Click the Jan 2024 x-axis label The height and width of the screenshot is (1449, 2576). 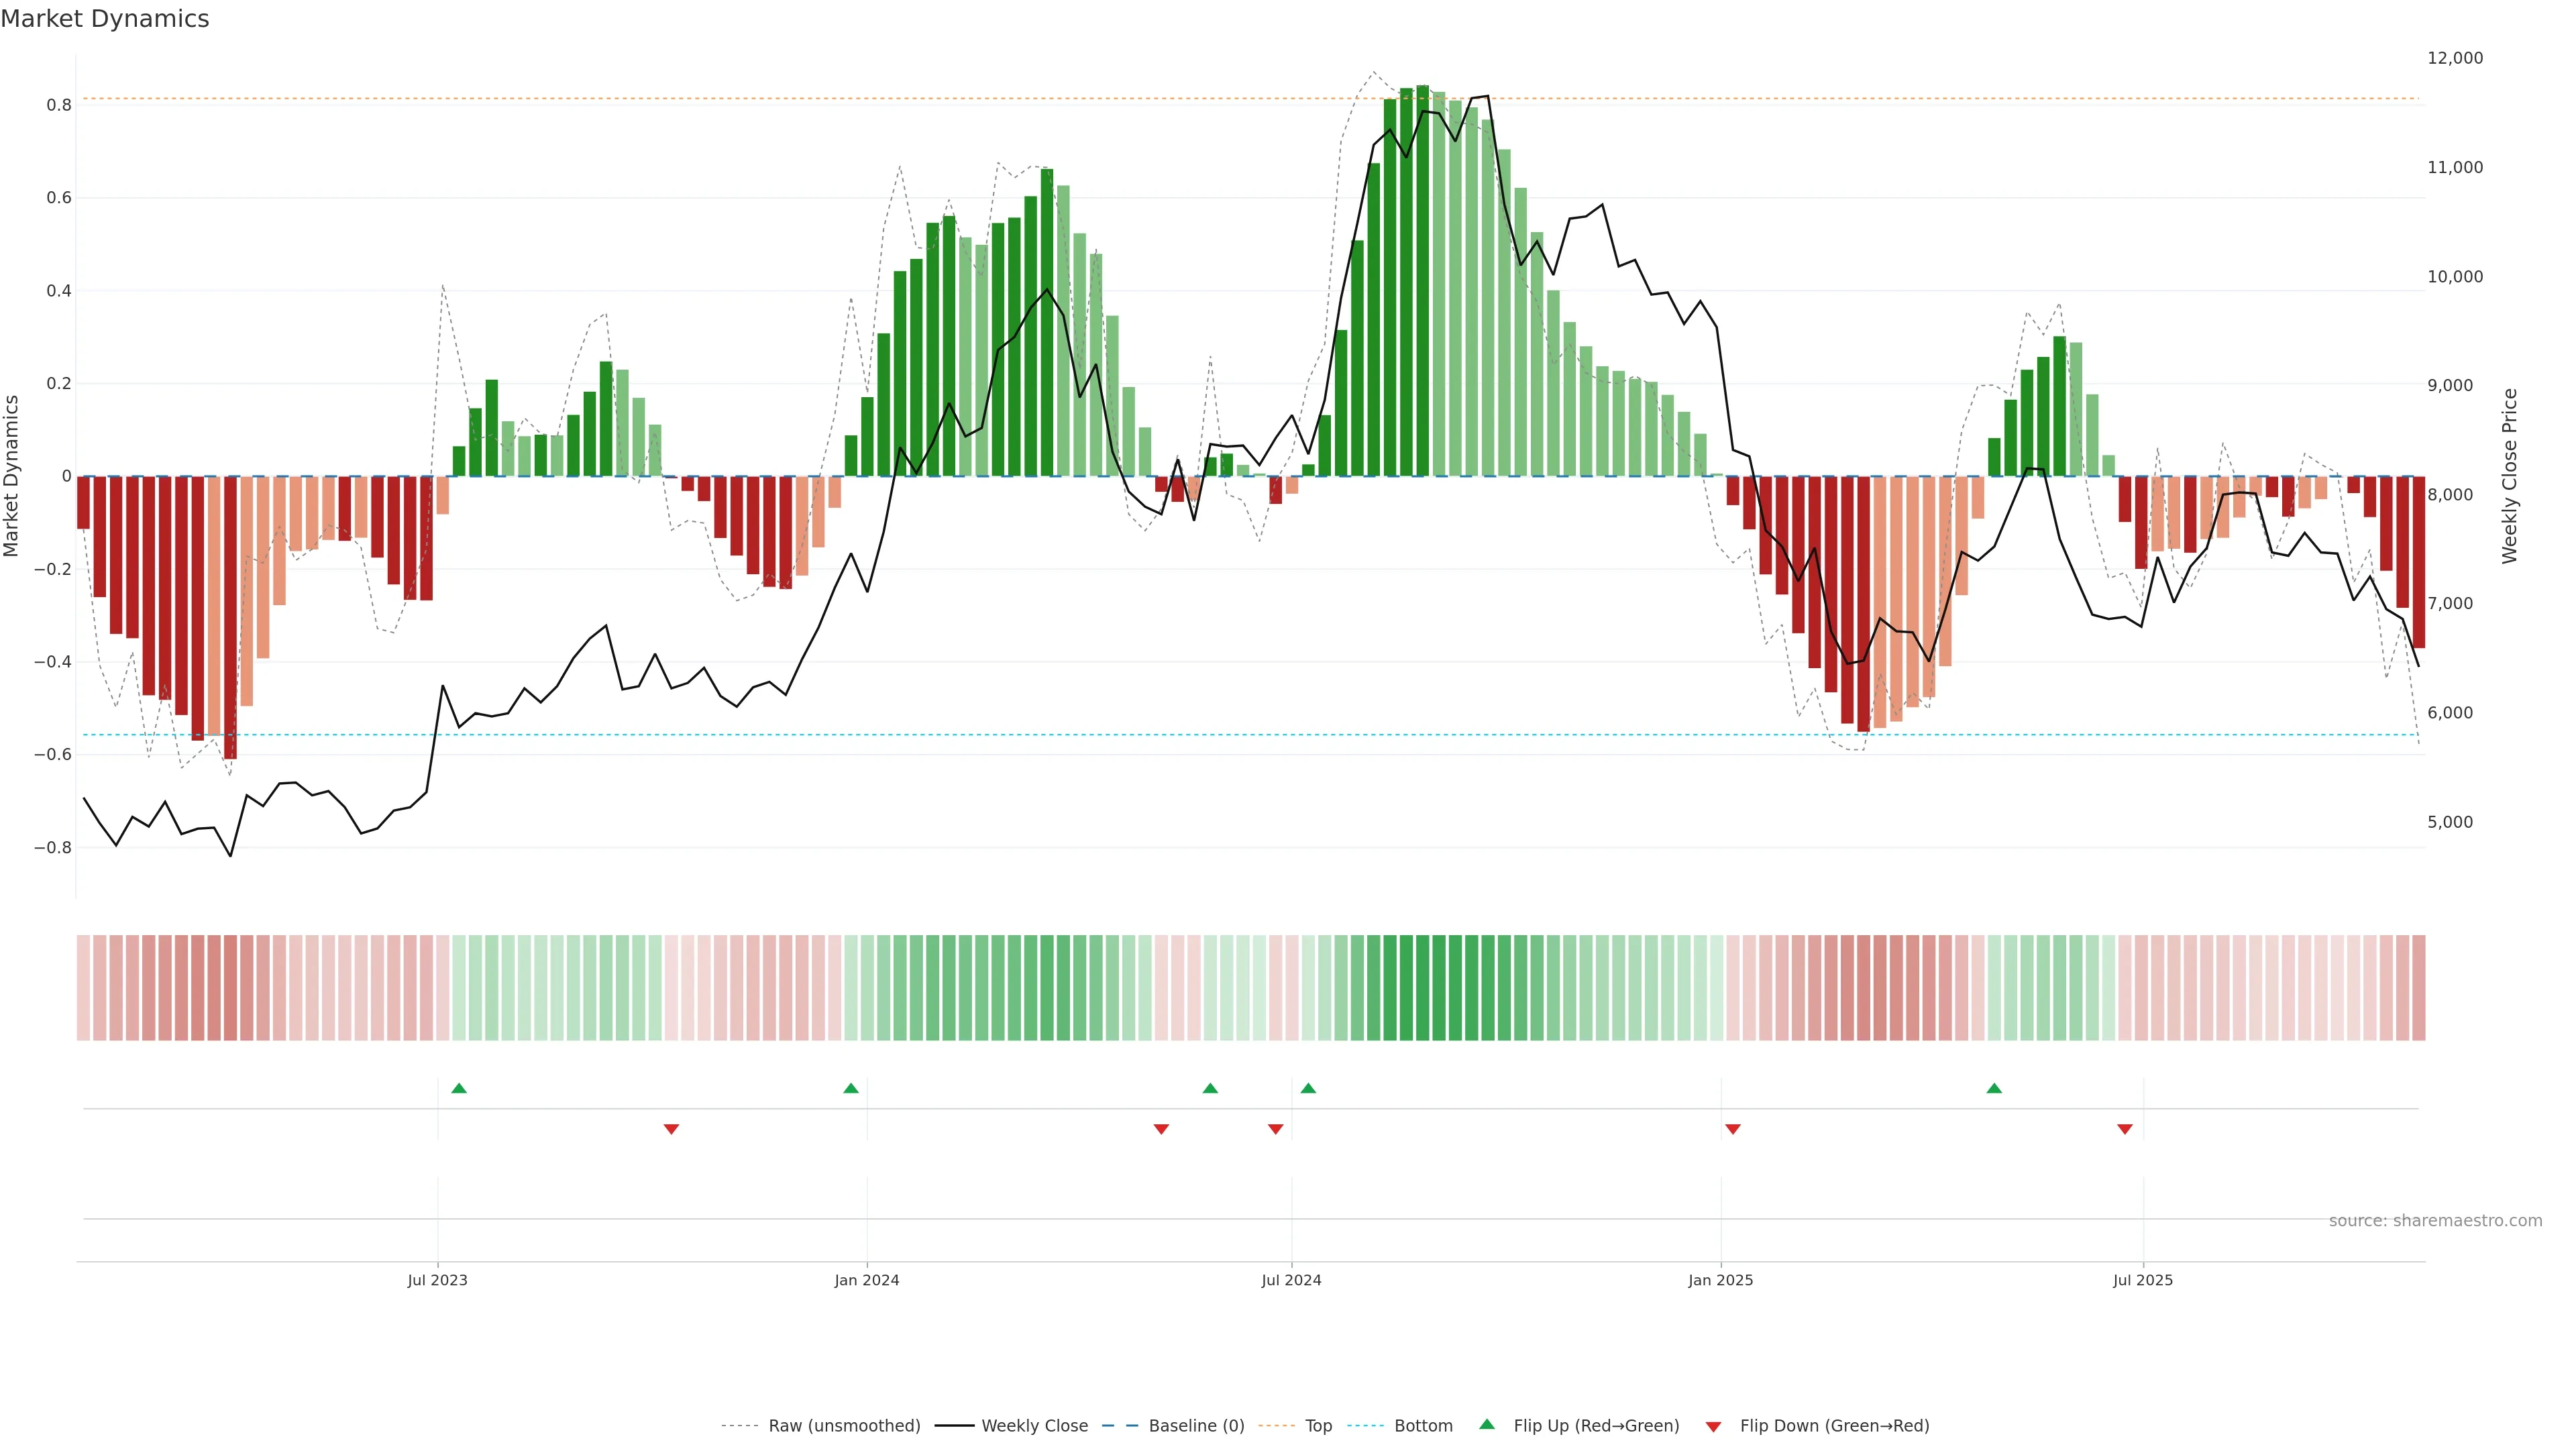(867, 1280)
